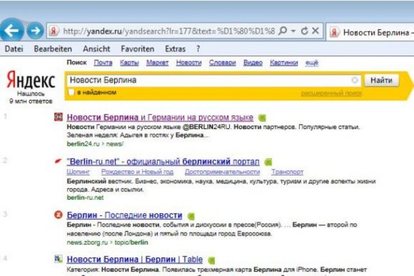Viewport: 414px width, 276px height.
Task: Open the Словари service link
Action: 222,63
